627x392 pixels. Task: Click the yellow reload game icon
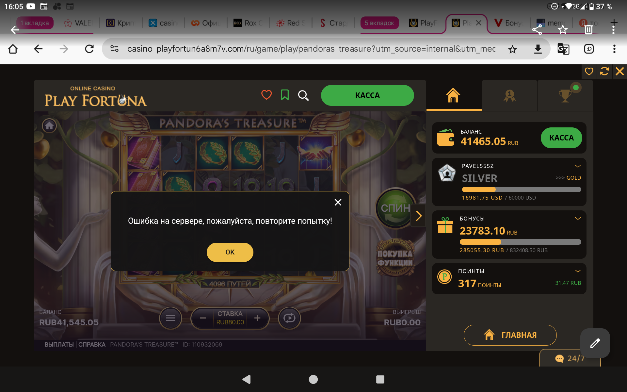click(604, 71)
